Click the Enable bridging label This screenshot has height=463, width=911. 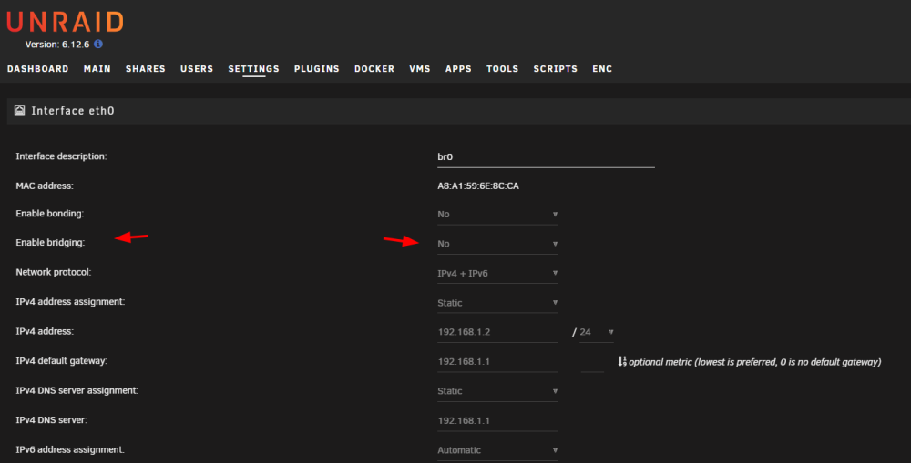pyautogui.click(x=50, y=243)
